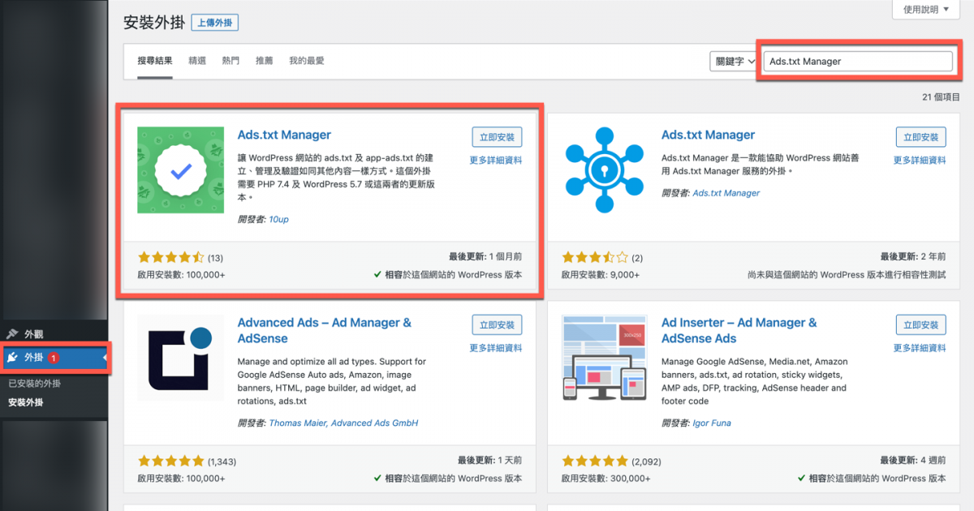The height and width of the screenshot is (511, 974).
Task: Install the Advanced Ads plugin
Action: click(x=497, y=325)
